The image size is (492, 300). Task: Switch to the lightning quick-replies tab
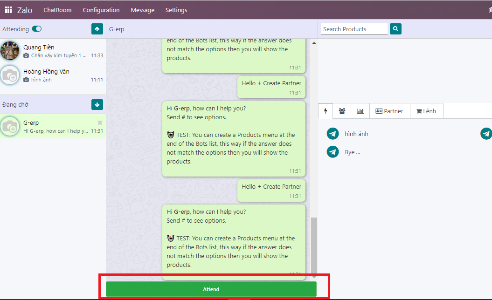[x=326, y=111]
